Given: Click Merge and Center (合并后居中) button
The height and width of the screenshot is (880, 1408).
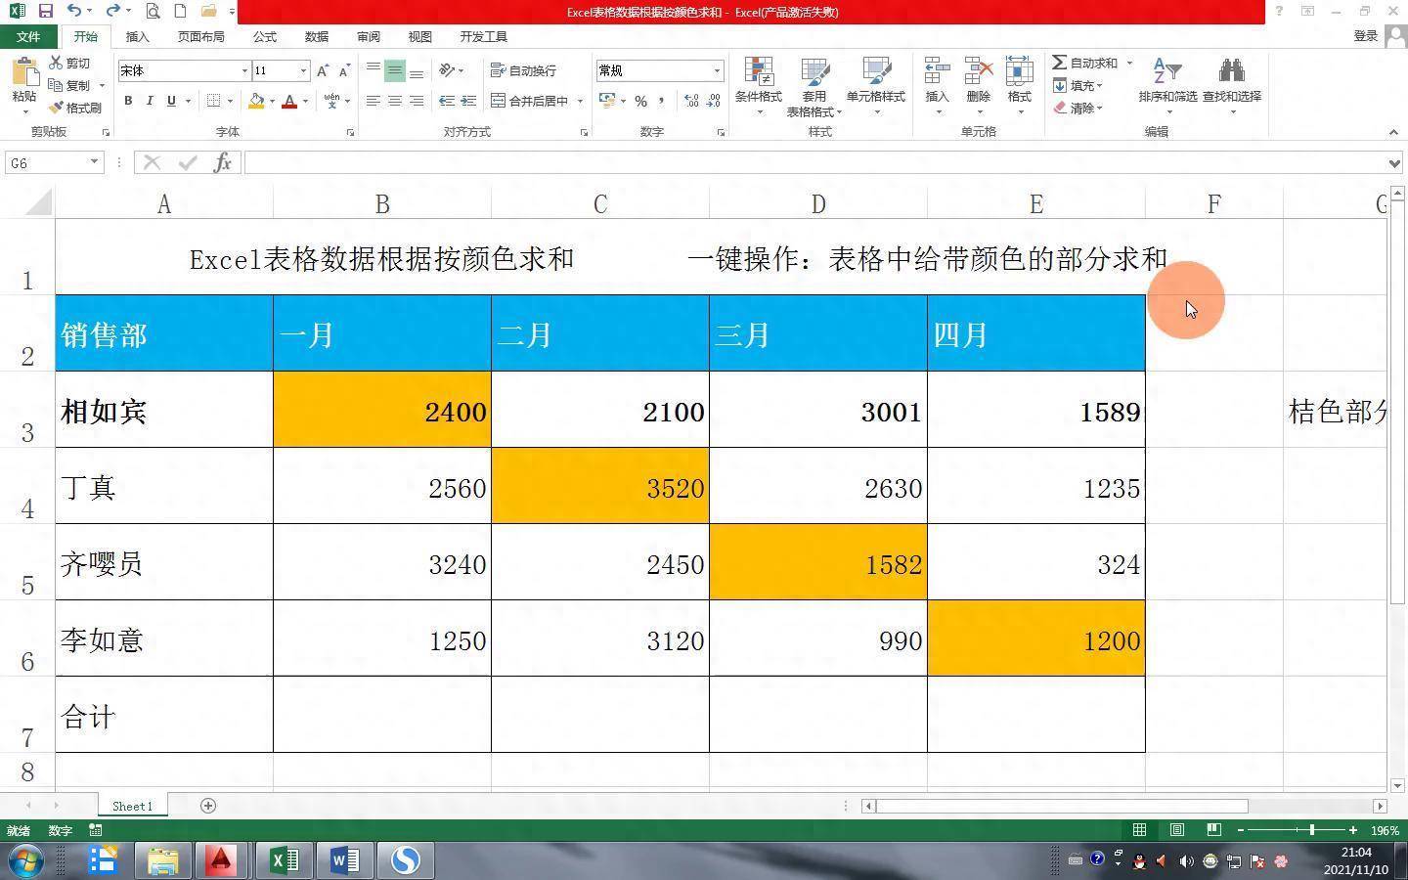Looking at the screenshot, I should pos(530,101).
